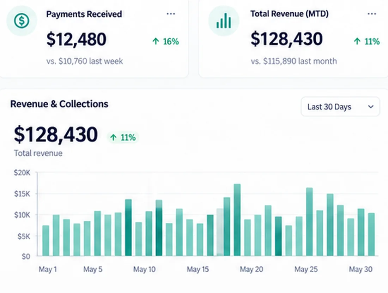Click the 11% badge beside Revenue & Collections total
The image size is (388, 293).
click(123, 137)
